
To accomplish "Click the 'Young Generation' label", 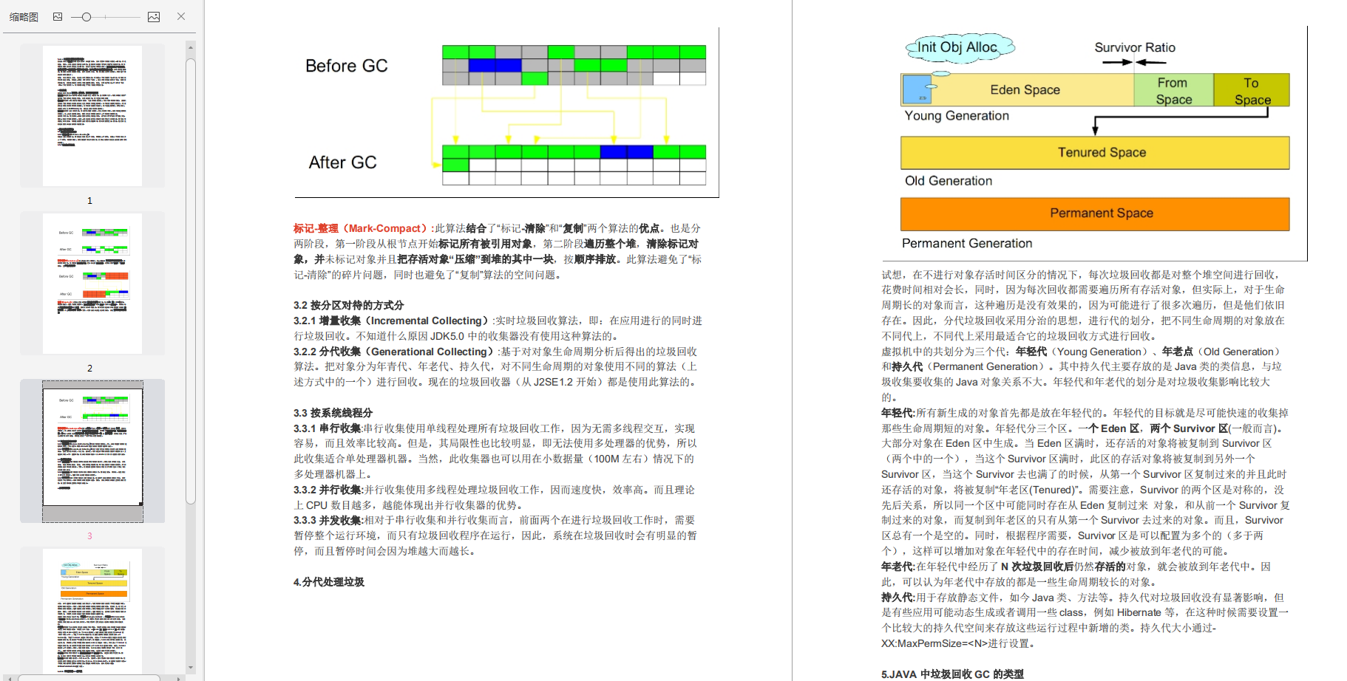I will 957,115.
